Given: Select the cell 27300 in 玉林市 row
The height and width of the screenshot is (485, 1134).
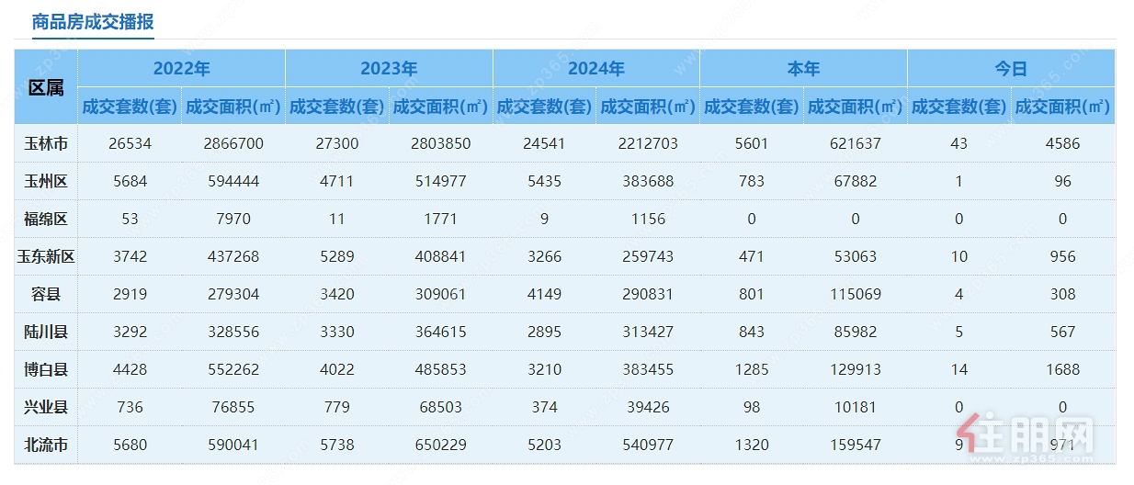Looking at the screenshot, I should (x=337, y=143).
